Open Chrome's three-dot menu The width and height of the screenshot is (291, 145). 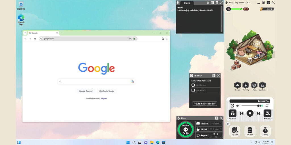tap(167, 39)
